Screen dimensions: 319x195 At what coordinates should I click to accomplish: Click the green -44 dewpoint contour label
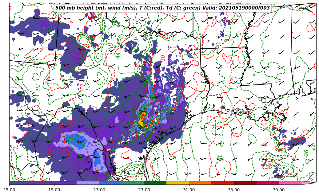click(x=118, y=56)
